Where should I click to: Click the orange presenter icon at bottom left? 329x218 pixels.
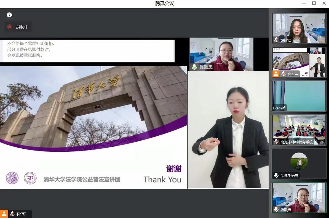(4, 214)
